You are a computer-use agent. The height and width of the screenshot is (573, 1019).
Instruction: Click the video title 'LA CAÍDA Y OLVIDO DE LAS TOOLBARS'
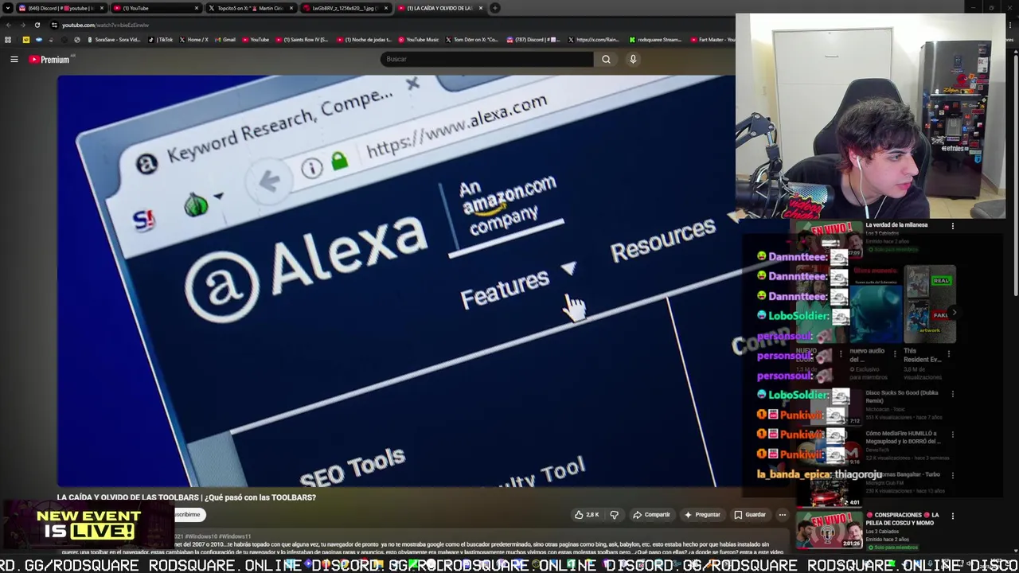[x=186, y=497]
